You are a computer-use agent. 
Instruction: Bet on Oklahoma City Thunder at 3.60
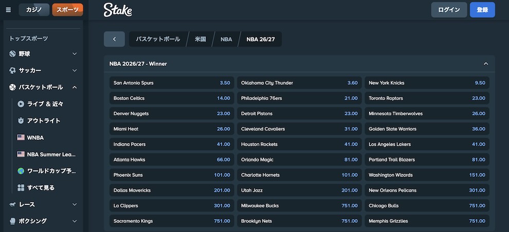[299, 83]
